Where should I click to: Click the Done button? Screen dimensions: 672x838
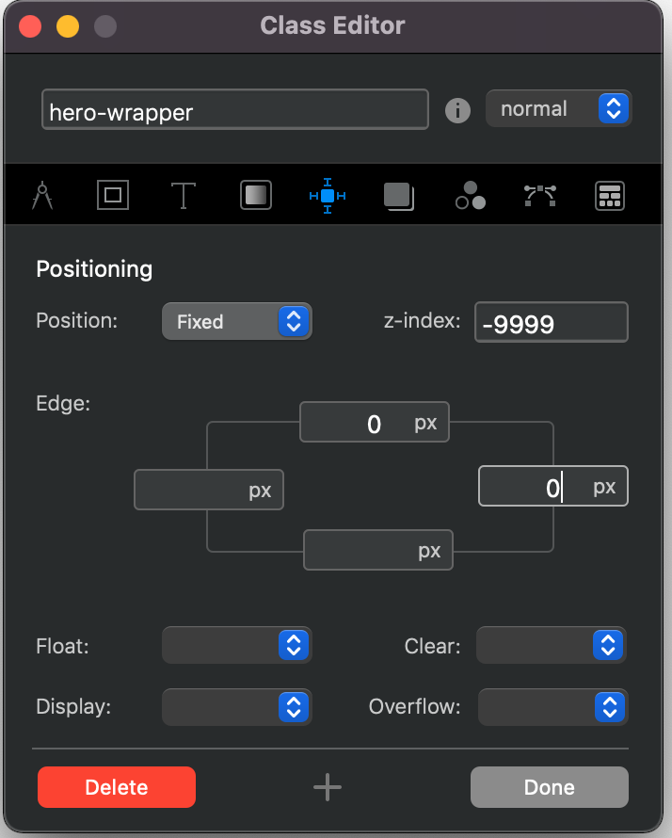(x=549, y=787)
